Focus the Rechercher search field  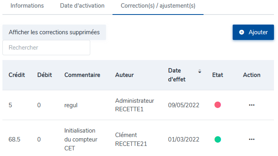point(46,48)
